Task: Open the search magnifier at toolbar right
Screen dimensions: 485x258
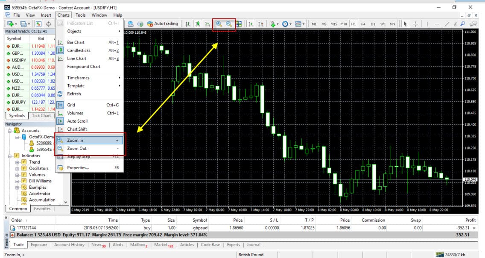Action: [462, 24]
